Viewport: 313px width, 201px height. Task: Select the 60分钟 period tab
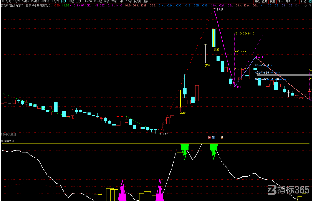[55, 1]
